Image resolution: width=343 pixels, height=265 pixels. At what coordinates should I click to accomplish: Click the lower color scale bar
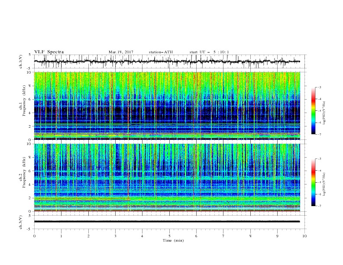[x=313, y=182]
